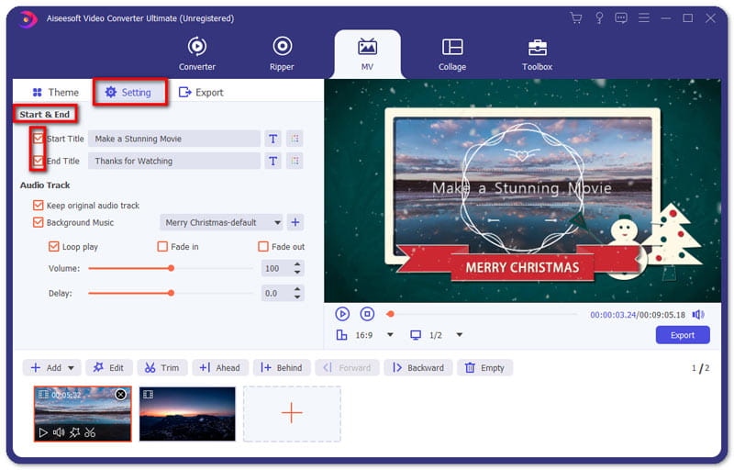Switch to the Converter module
Screen dimensions: 734x470
click(197, 53)
